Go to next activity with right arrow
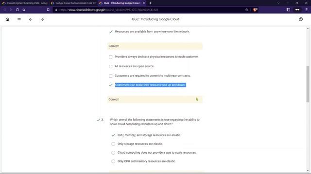Image resolution: width=311 pixels, height=174 pixels. (x=42, y=19)
